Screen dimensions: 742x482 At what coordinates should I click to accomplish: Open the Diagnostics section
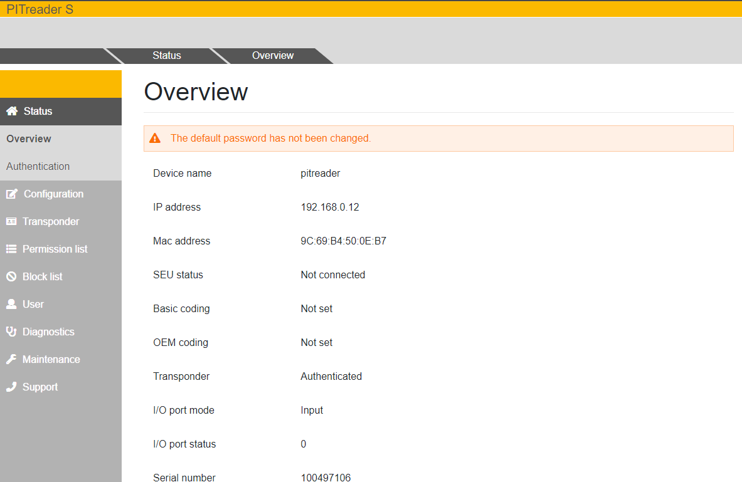pyautogui.click(x=61, y=332)
